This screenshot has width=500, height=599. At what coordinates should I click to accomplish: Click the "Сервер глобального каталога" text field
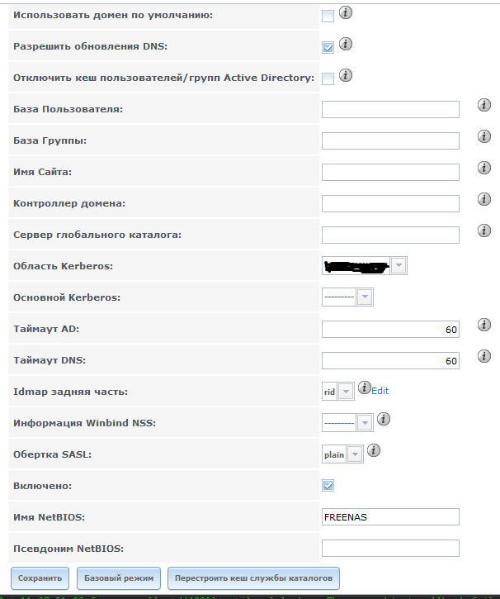[x=389, y=235]
